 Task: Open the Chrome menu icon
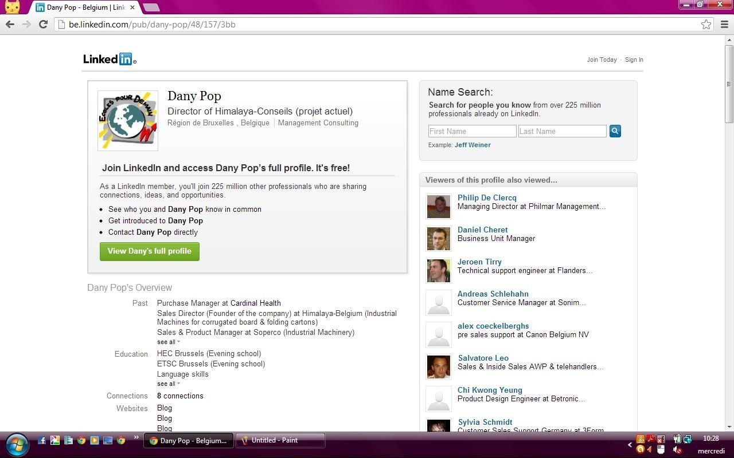tap(724, 25)
